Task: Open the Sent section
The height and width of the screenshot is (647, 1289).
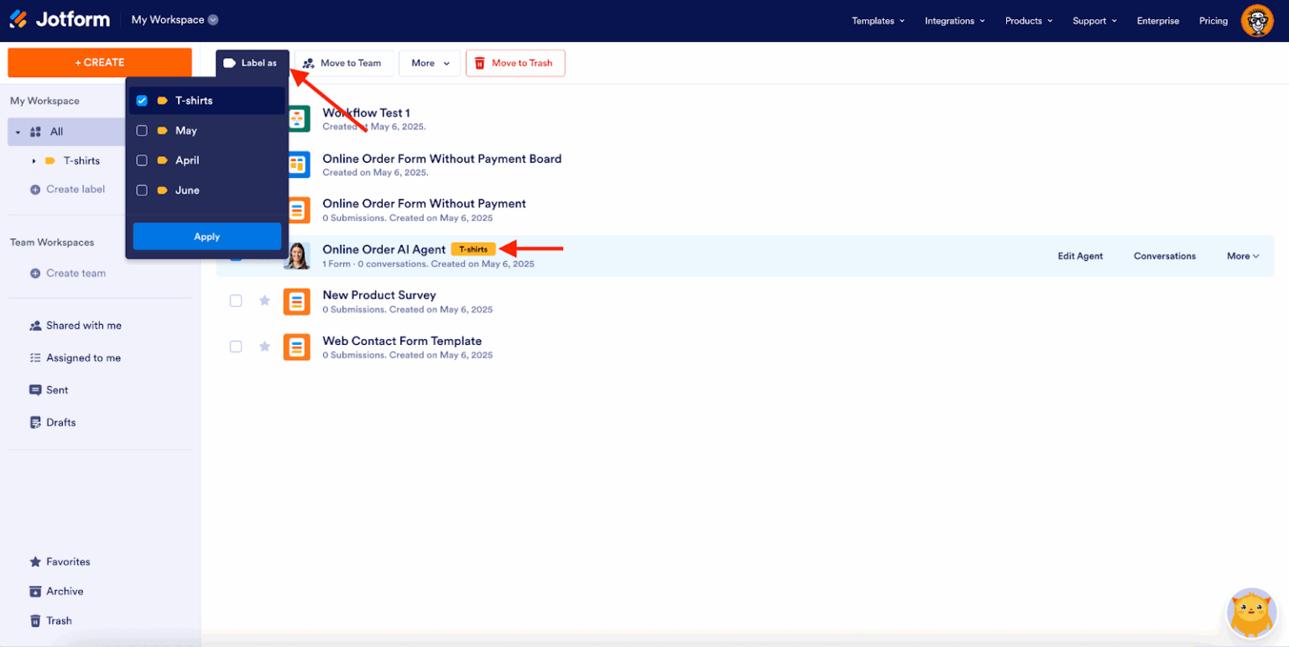Action: (55, 389)
